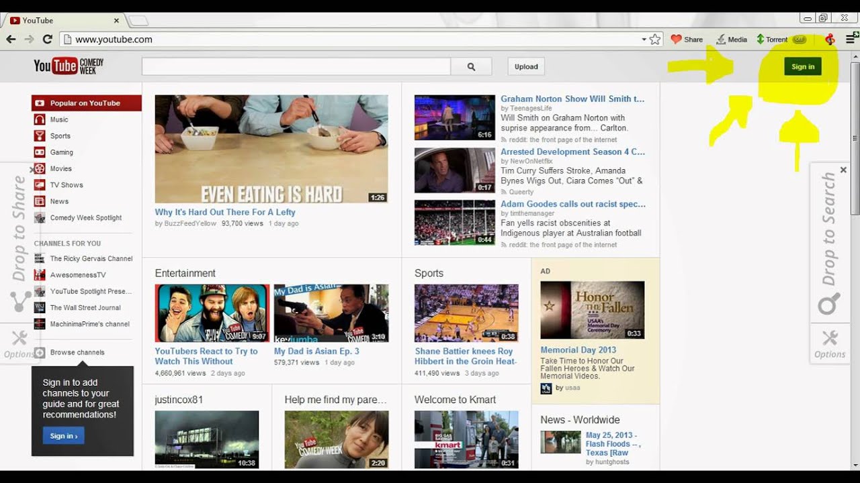Focus the YouTube search field
Screen dimensions: 860x483
pos(296,66)
